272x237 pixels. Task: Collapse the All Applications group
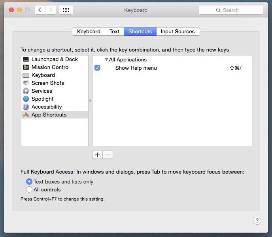point(106,59)
